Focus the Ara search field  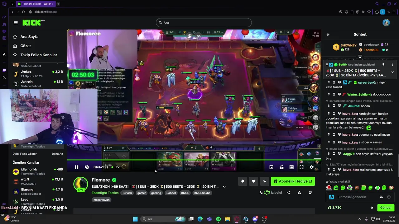click(x=204, y=23)
